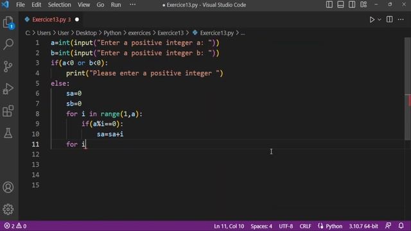Click breadcrumb drive 'C:'

coord(28,33)
